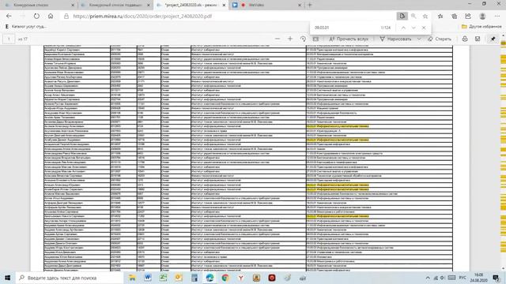
Task: Save the PDF document
Action: (478, 39)
